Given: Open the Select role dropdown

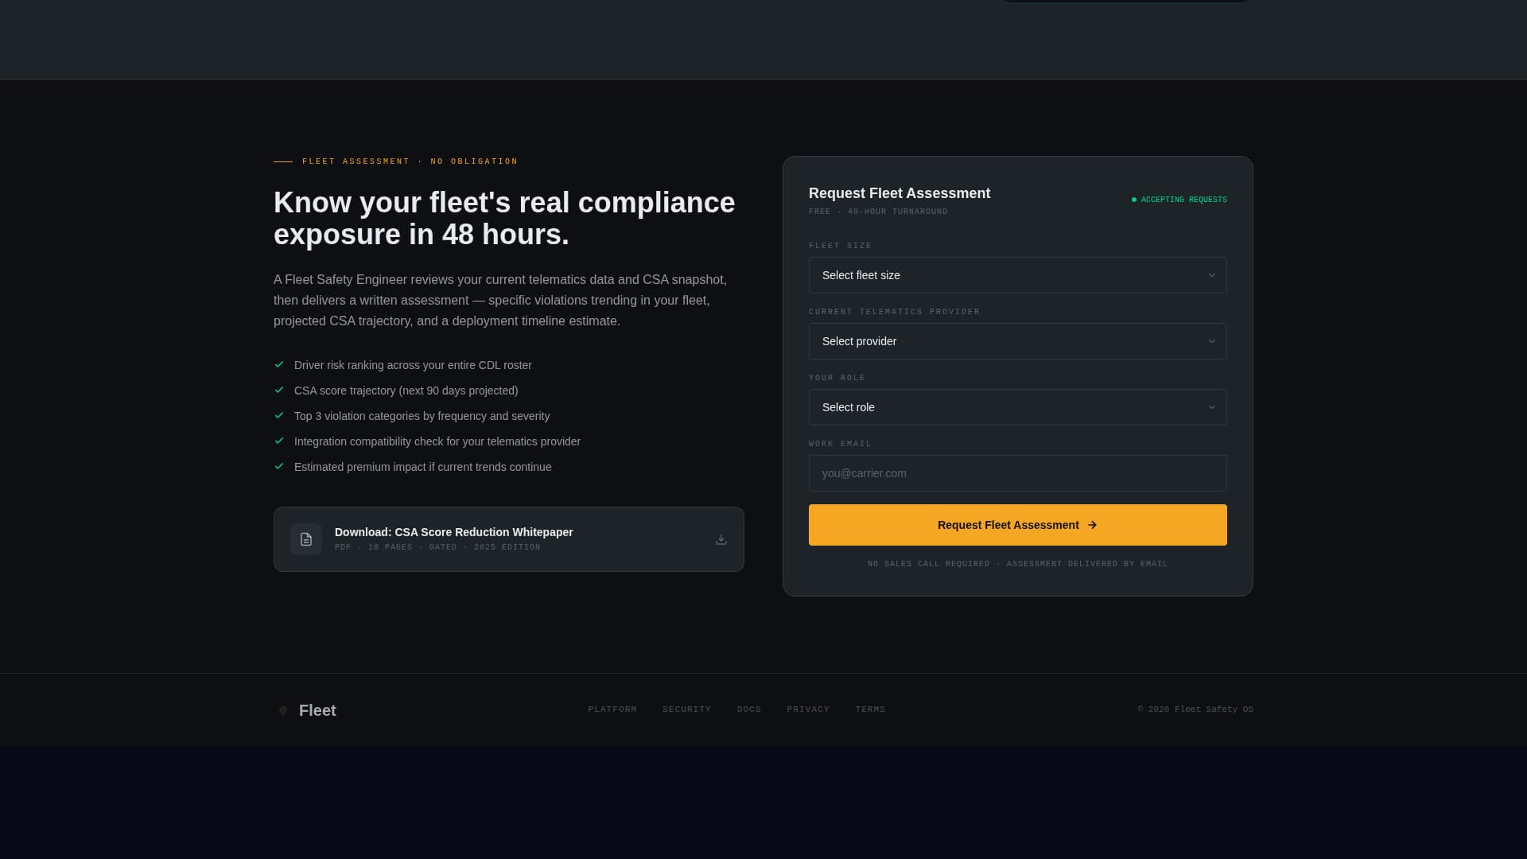Looking at the screenshot, I should pyautogui.click(x=1018, y=407).
